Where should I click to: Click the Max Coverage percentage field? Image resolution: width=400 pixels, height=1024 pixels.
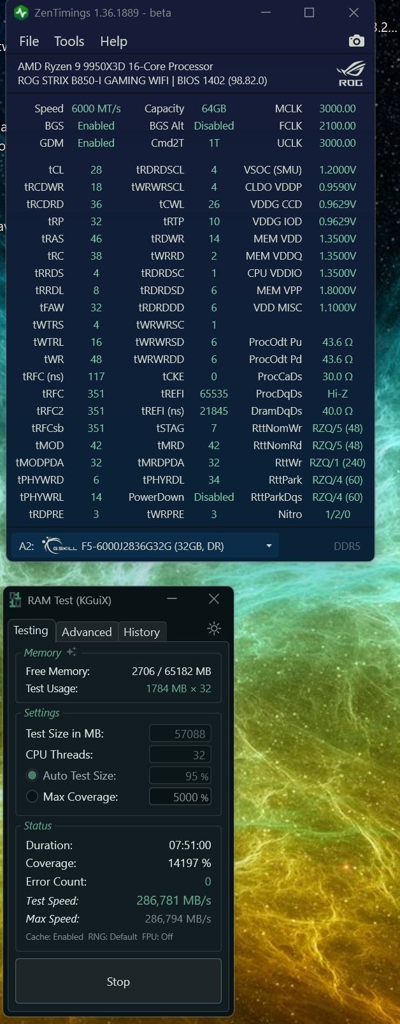pyautogui.click(x=180, y=797)
